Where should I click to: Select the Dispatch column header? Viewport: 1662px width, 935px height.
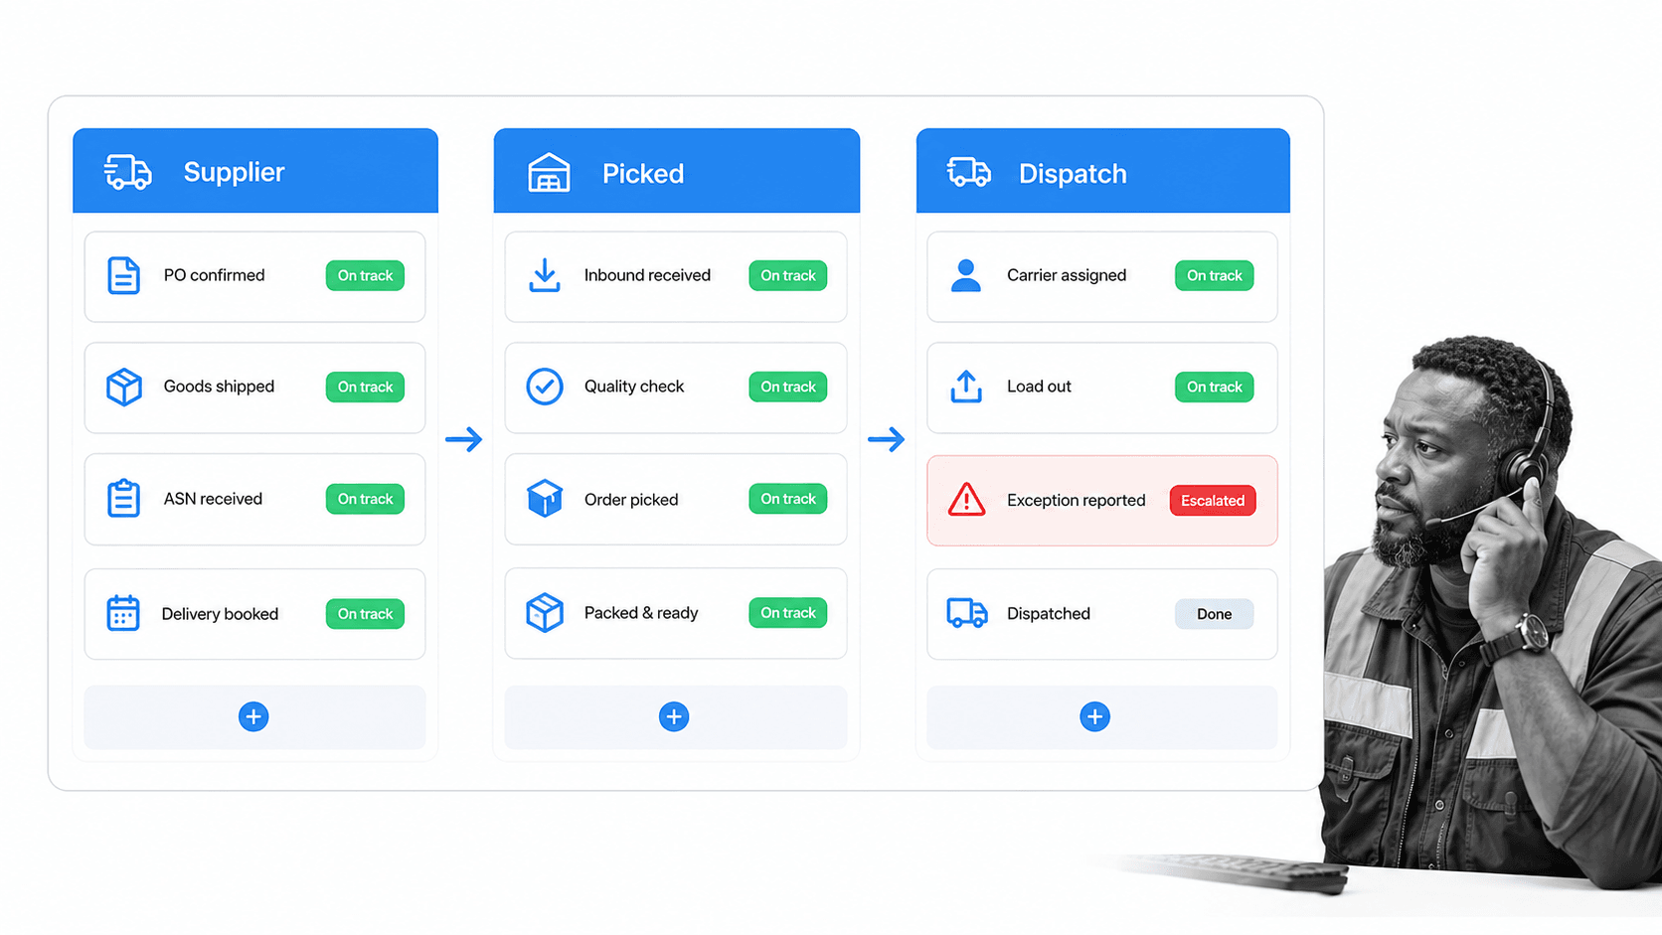[1103, 170]
